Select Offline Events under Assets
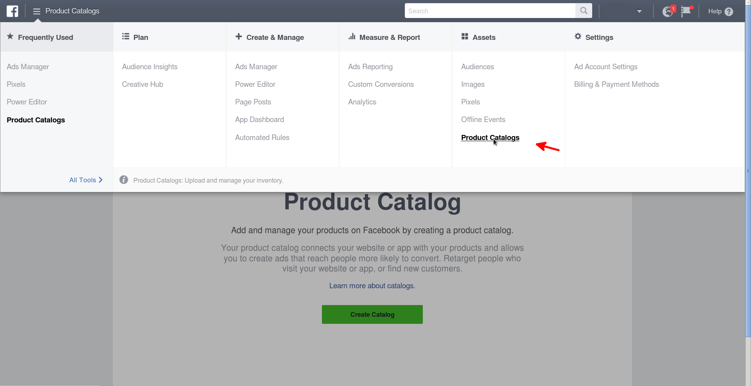This screenshot has width=751, height=386. coord(483,119)
